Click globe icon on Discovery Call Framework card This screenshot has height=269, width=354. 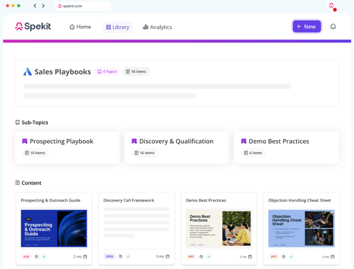click(120, 257)
